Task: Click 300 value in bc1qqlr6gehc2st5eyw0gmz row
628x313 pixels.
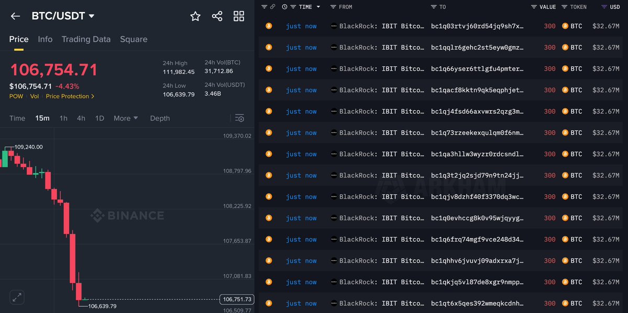Action: [x=549, y=47]
